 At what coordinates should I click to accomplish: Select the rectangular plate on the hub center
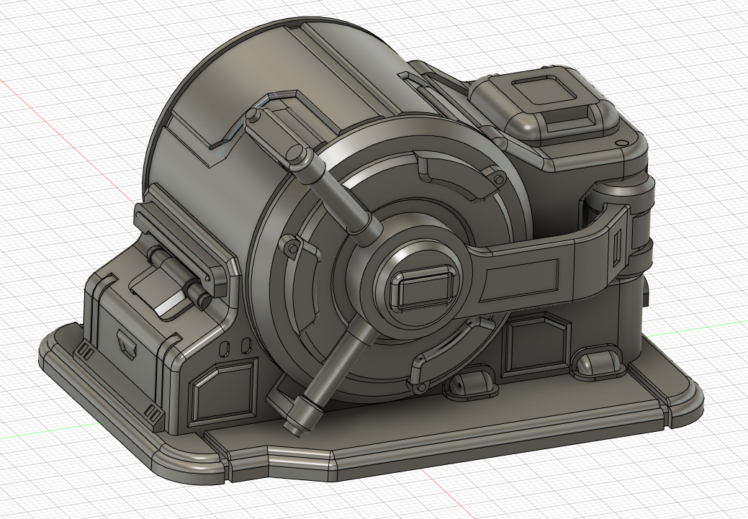click(424, 287)
